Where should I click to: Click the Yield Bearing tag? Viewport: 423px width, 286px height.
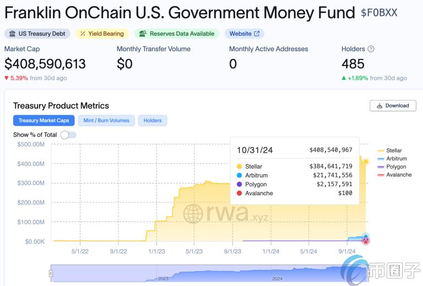(102, 34)
